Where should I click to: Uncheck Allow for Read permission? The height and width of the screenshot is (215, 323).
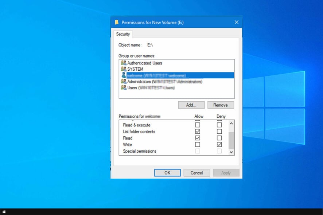pyautogui.click(x=197, y=138)
